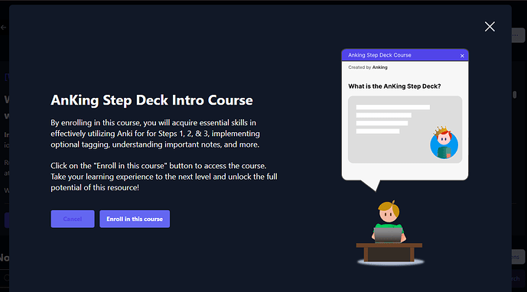
Task: Click the dimmed button above the search button
Action: pos(518,257)
